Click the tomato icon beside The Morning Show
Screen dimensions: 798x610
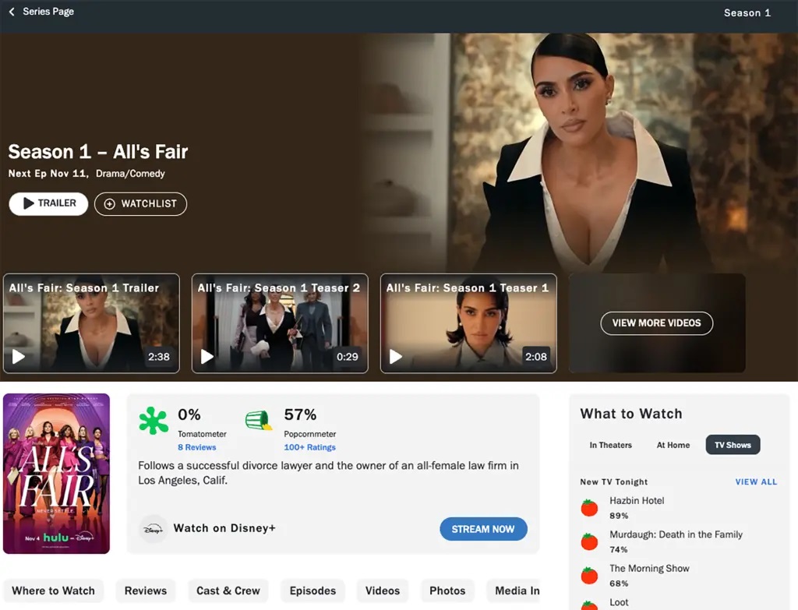[x=589, y=576]
